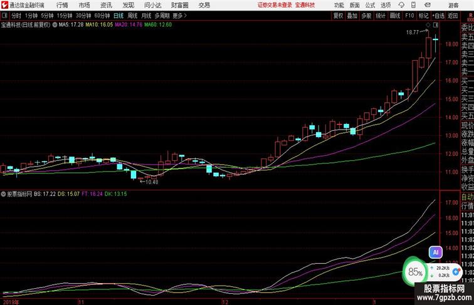The height and width of the screenshot is (305, 474).
Task: Click the 叠加 overlay toolbar button
Action: coord(352,16)
